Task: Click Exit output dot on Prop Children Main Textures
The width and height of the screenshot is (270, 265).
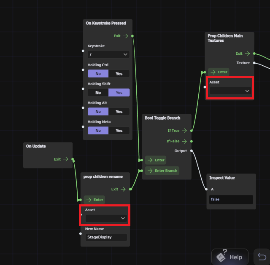Action: (x=254, y=54)
